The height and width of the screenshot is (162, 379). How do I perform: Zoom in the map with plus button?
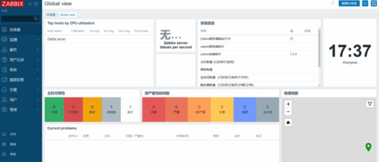(288, 104)
